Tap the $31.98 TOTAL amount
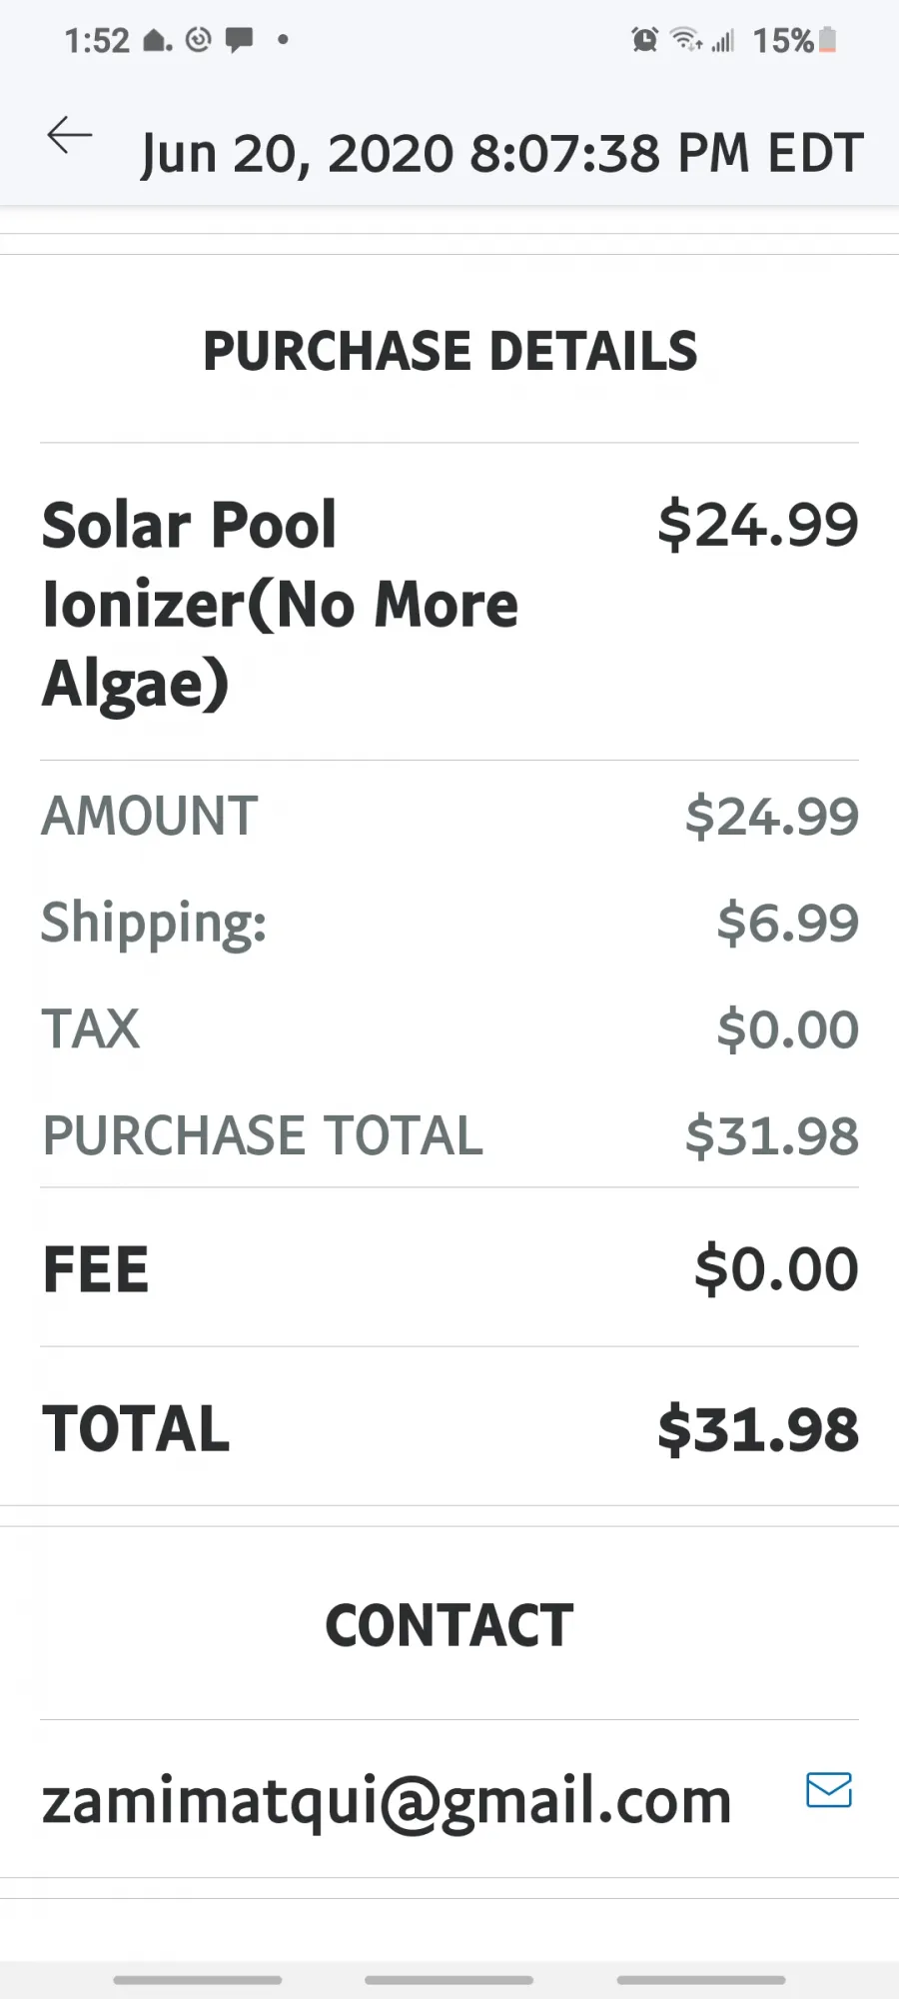The height and width of the screenshot is (1999, 899). point(758,1428)
